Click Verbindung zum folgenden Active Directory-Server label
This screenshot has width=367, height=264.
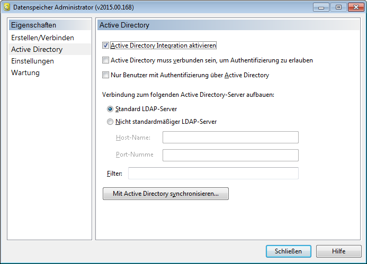pos(188,95)
